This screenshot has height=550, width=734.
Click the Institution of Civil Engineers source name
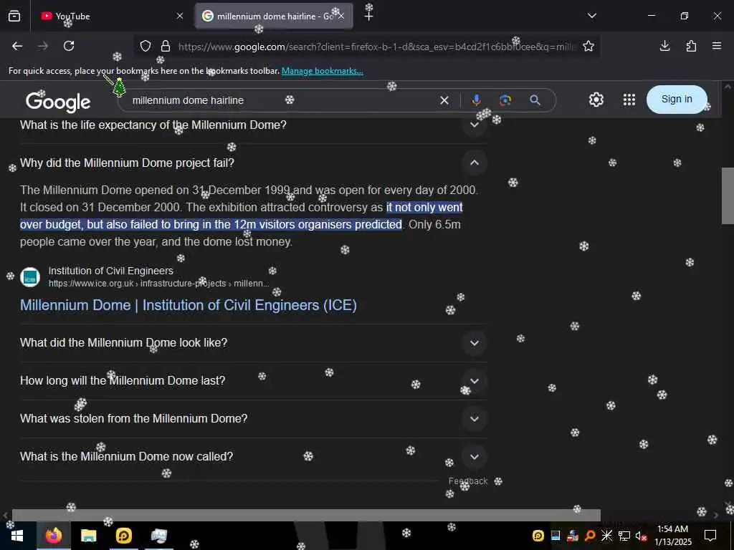tap(111, 271)
